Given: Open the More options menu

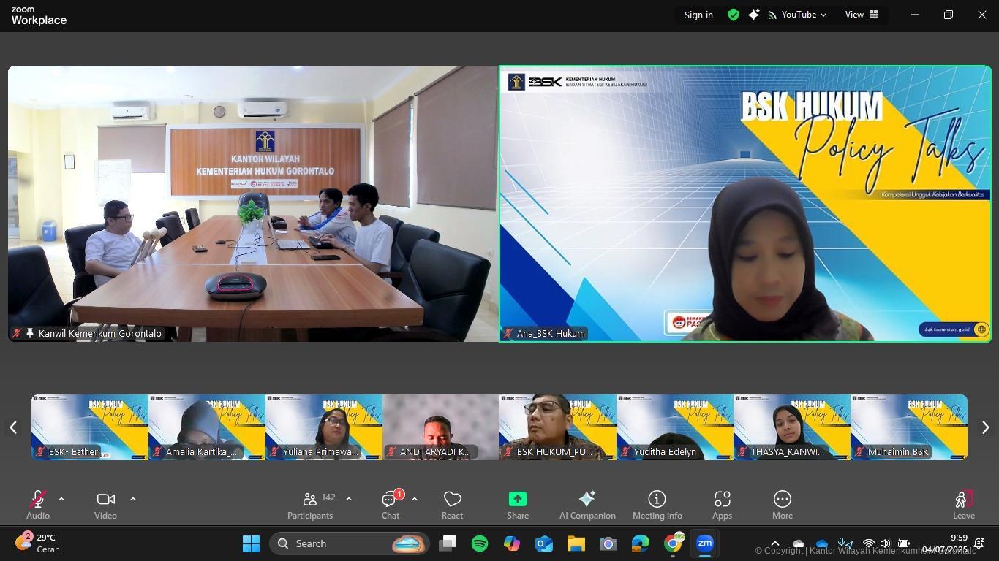Looking at the screenshot, I should (782, 504).
